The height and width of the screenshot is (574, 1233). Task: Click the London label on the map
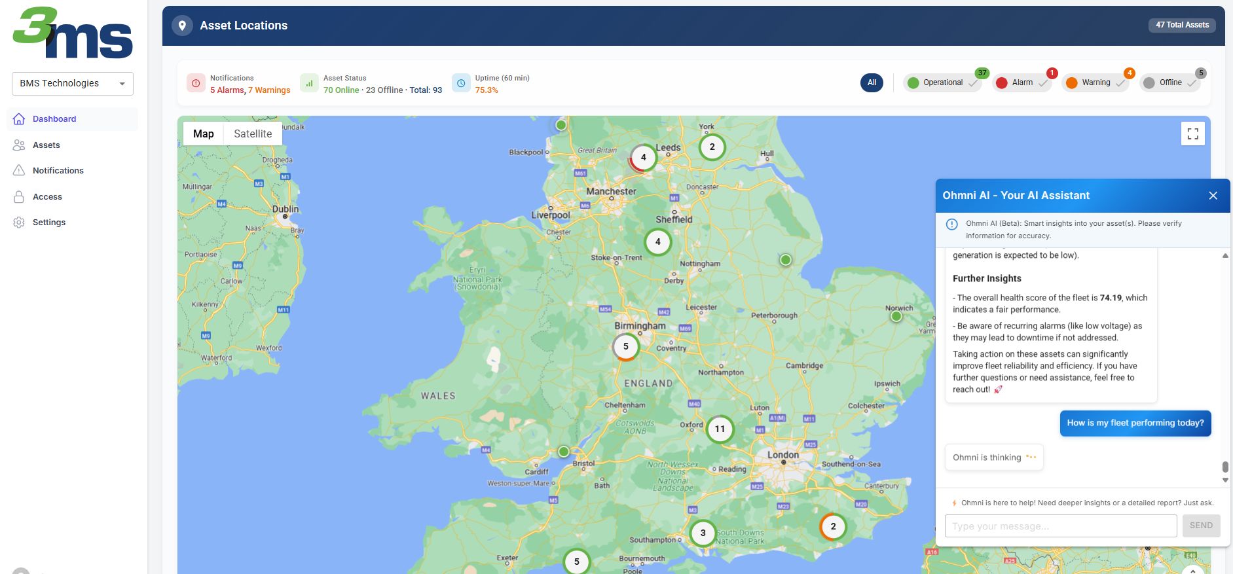[x=783, y=455]
